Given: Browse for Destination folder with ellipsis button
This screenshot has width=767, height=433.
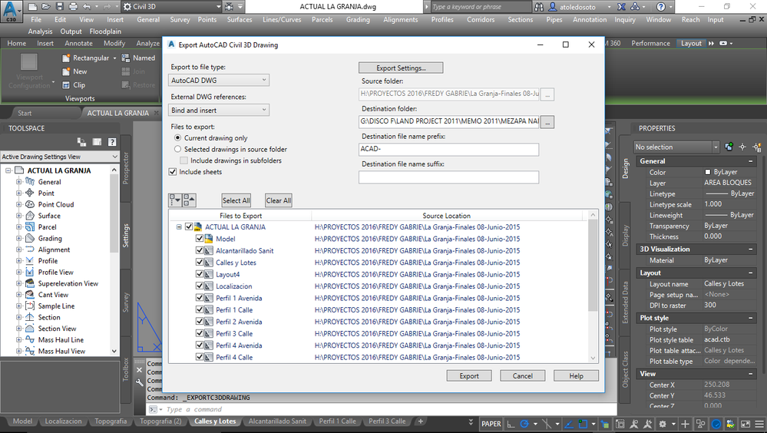Looking at the screenshot, I should coord(547,122).
